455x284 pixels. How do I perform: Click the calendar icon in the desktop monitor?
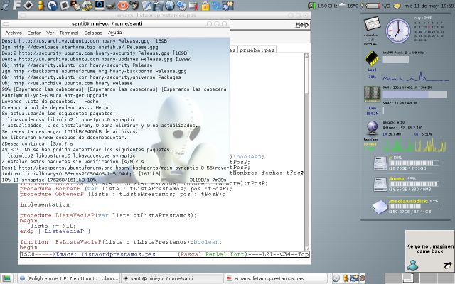point(372,23)
